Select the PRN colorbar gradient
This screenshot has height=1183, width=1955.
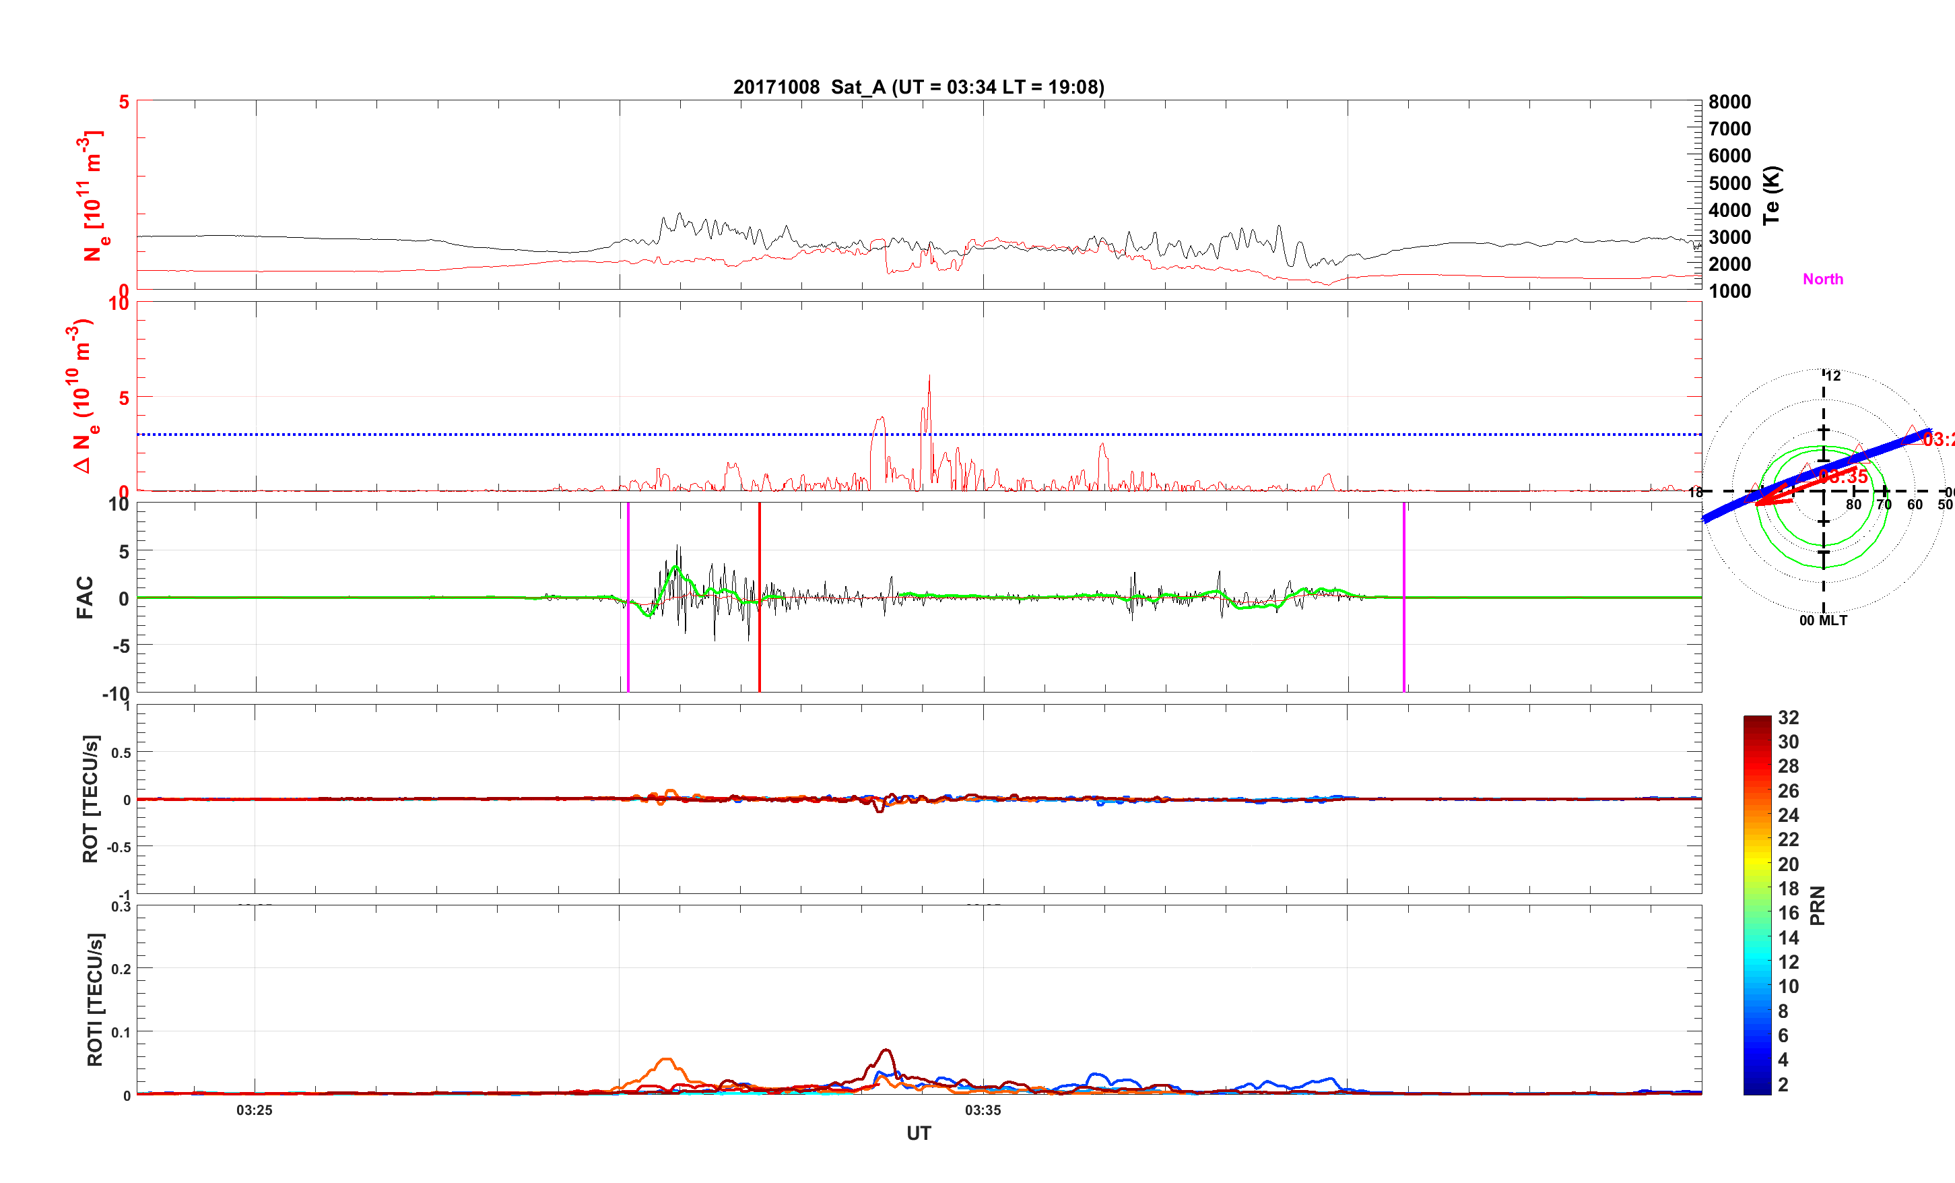point(1756,905)
